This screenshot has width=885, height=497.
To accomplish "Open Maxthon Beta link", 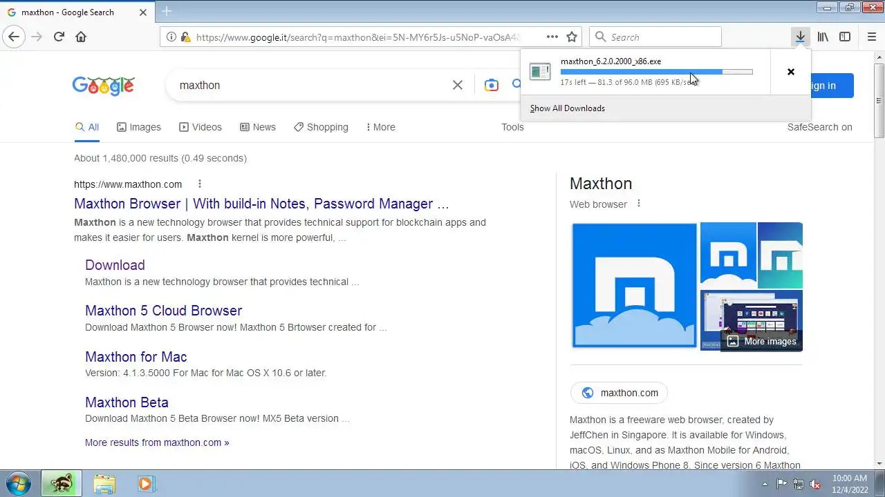I will (x=127, y=402).
